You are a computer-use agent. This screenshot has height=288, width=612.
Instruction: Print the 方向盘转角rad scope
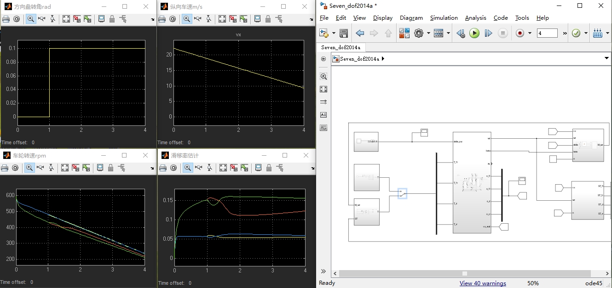tap(6, 19)
